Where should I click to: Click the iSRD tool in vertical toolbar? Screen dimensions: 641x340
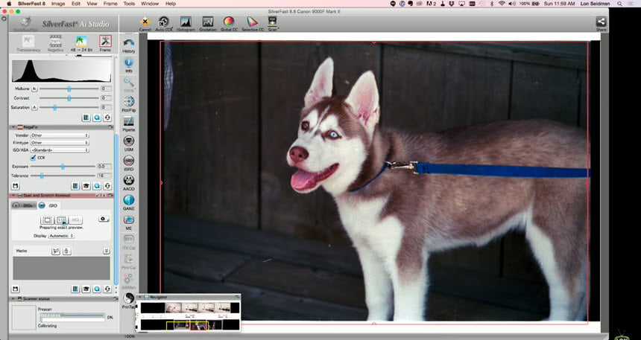pos(129,163)
